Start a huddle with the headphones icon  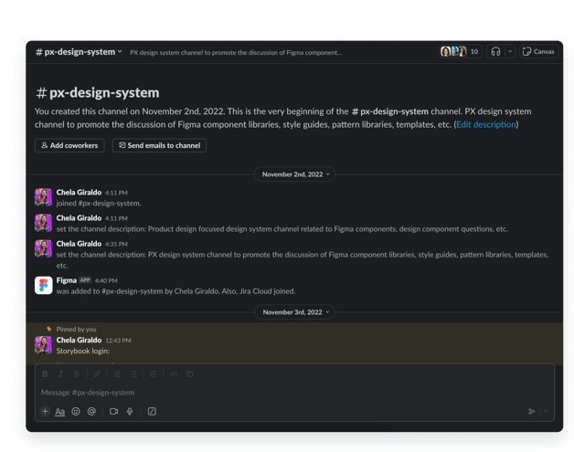pos(495,51)
